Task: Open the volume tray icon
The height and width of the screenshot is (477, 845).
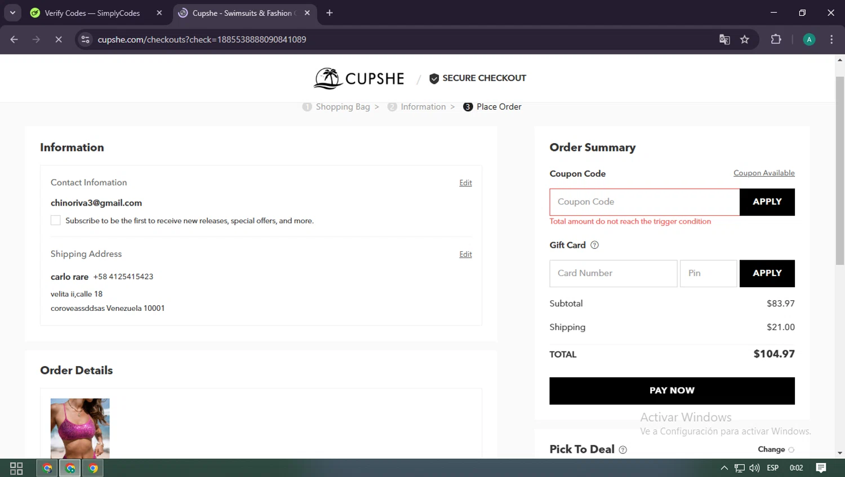Action: (x=754, y=468)
